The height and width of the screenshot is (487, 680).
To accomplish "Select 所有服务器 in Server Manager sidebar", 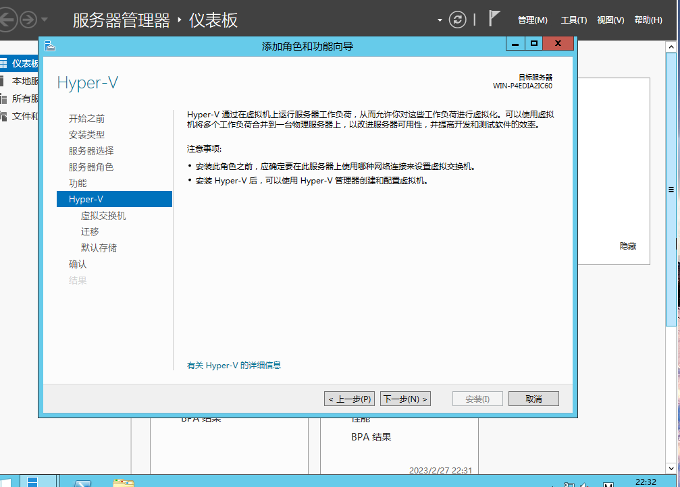I will click(19, 98).
